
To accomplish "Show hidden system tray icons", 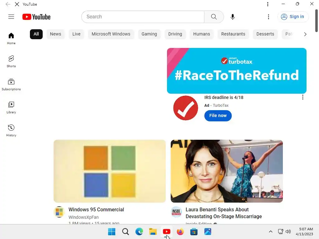I will point(271,232).
